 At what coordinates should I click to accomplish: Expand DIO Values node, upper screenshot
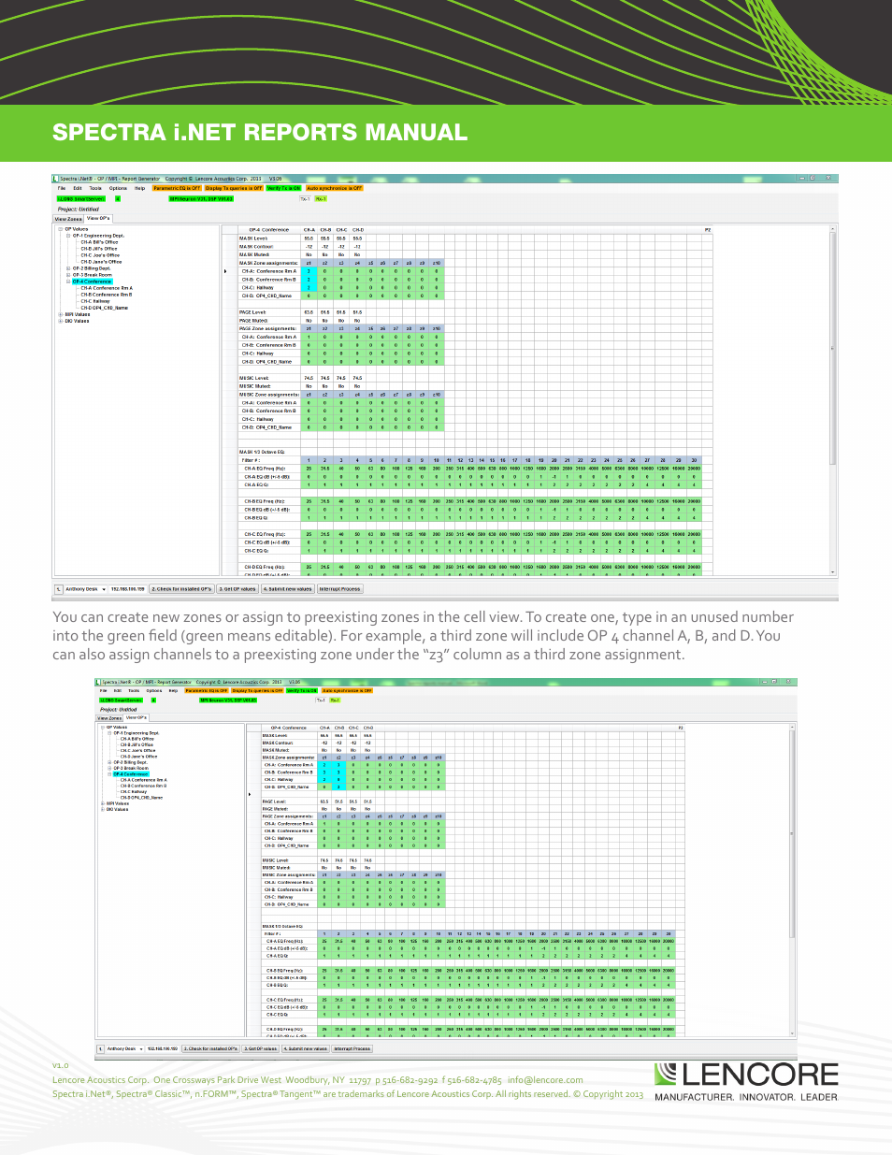click(61, 321)
